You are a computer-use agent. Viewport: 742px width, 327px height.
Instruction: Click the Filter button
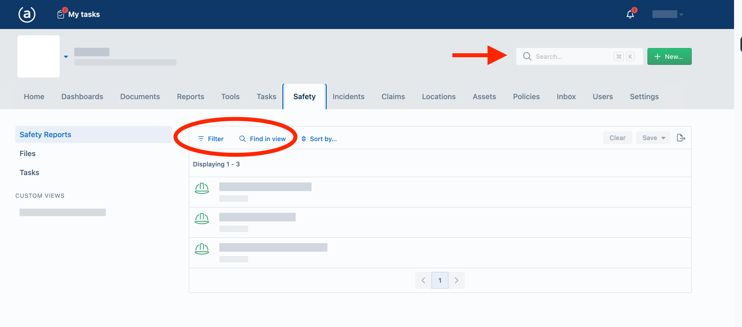pos(211,139)
